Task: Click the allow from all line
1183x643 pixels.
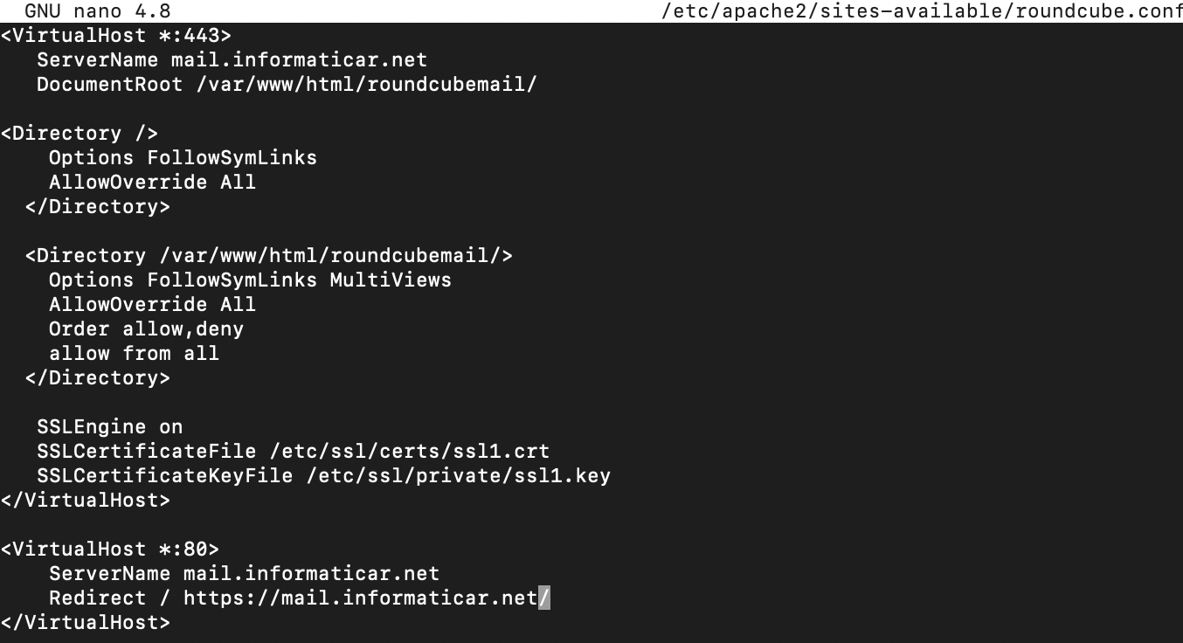Action: (x=134, y=354)
